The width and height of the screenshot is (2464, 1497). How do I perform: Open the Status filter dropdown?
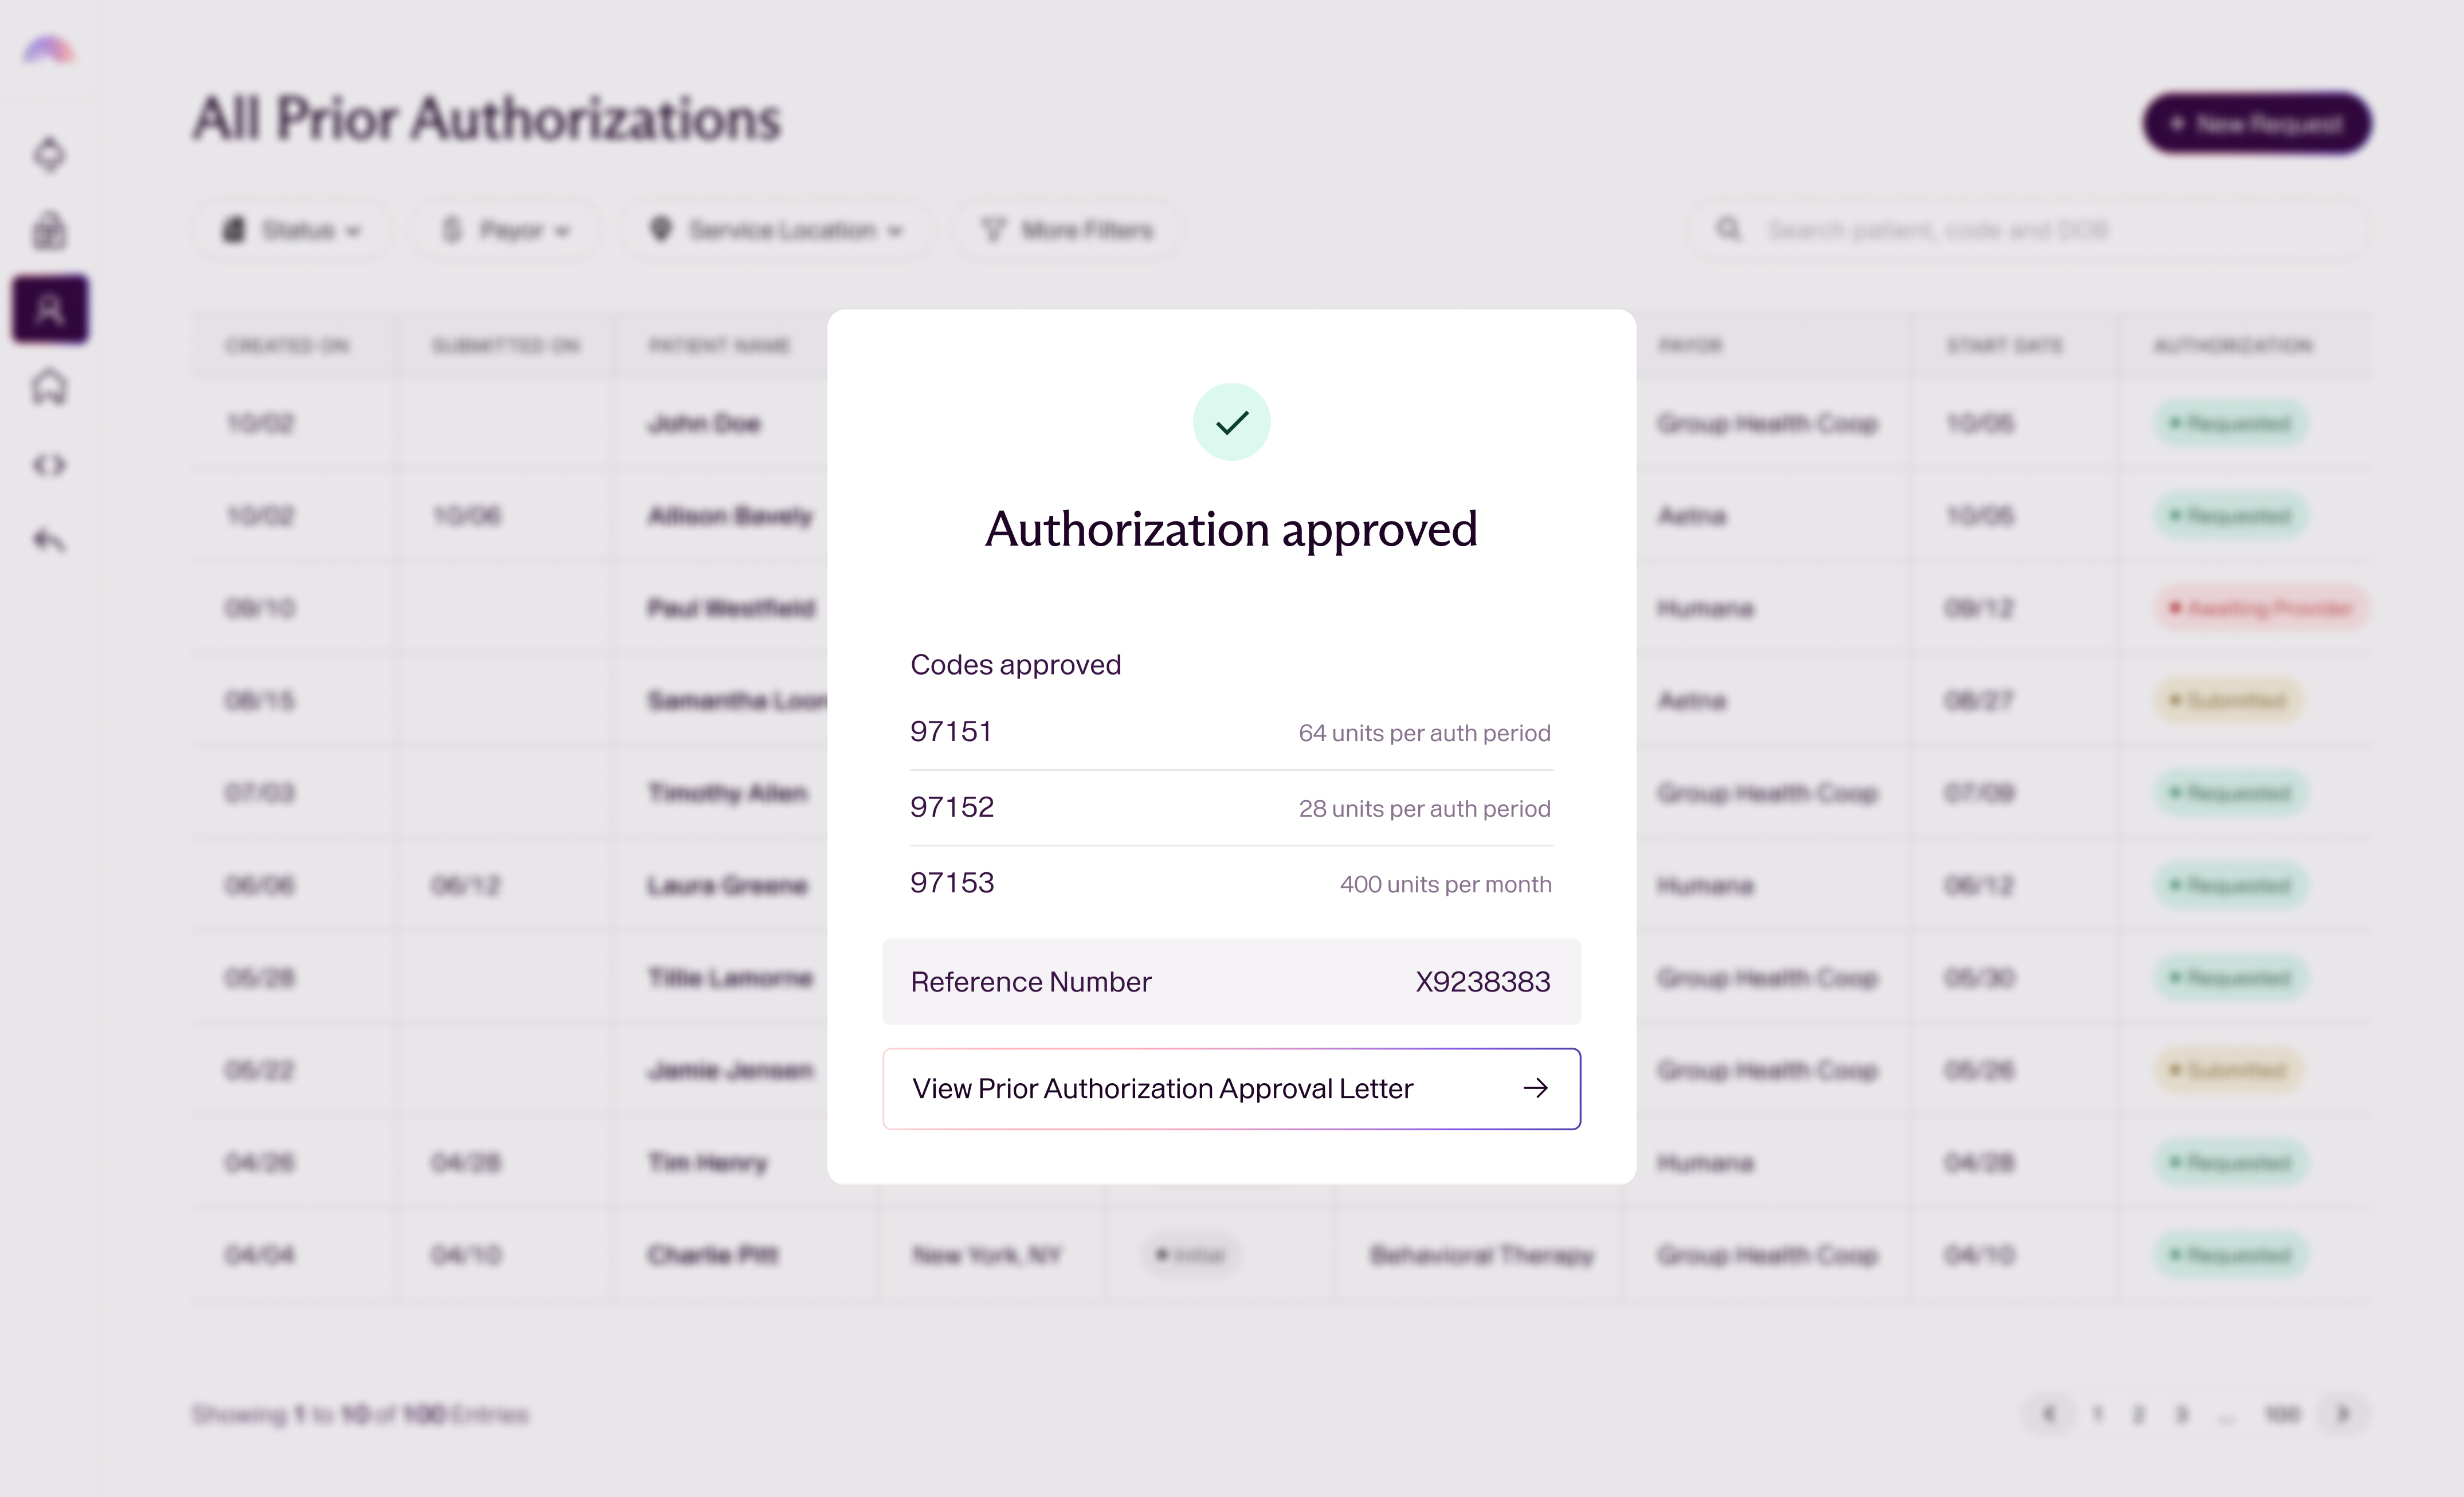(291, 230)
